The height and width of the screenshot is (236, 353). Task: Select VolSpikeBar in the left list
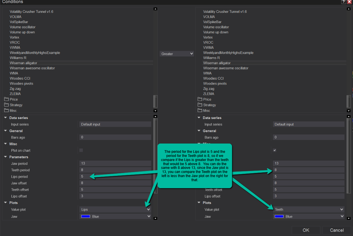tap(19, 22)
